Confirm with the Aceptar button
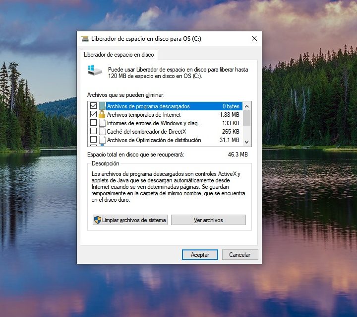The height and width of the screenshot is (317, 357). (x=200, y=255)
